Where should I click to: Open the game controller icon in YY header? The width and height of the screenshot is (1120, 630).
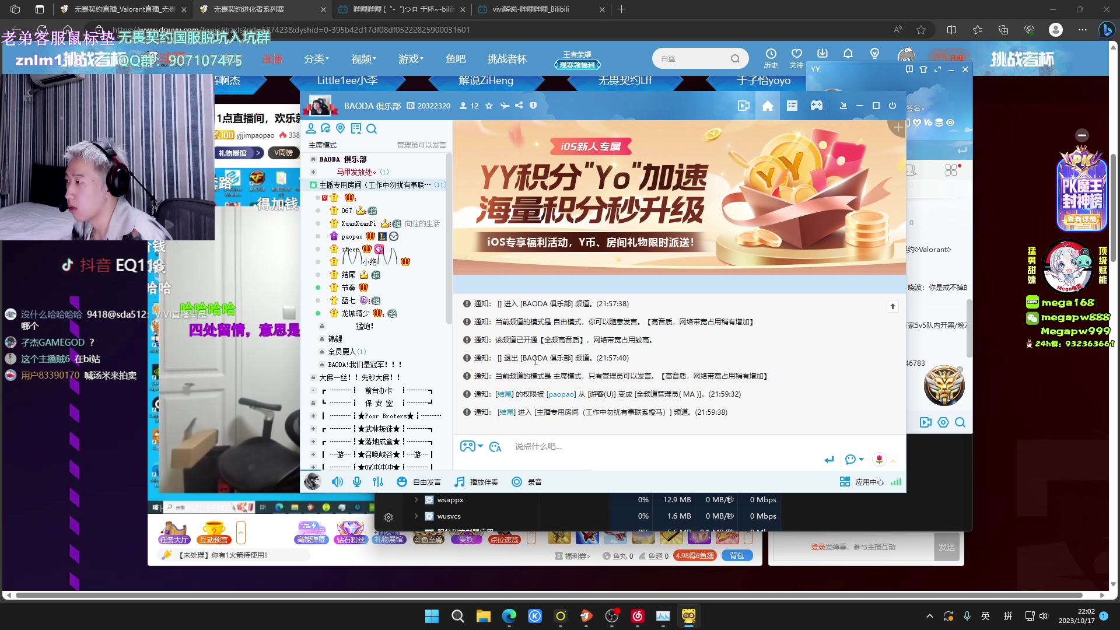[x=816, y=106]
